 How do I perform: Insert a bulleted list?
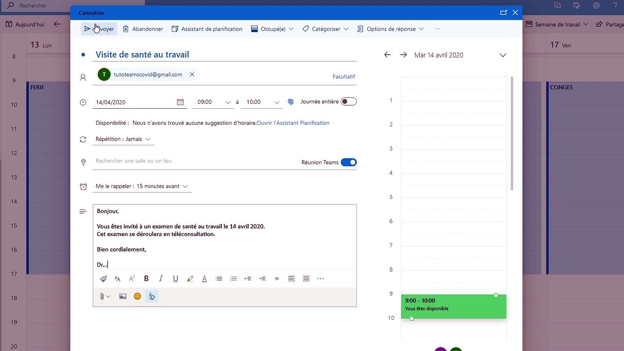pos(219,279)
